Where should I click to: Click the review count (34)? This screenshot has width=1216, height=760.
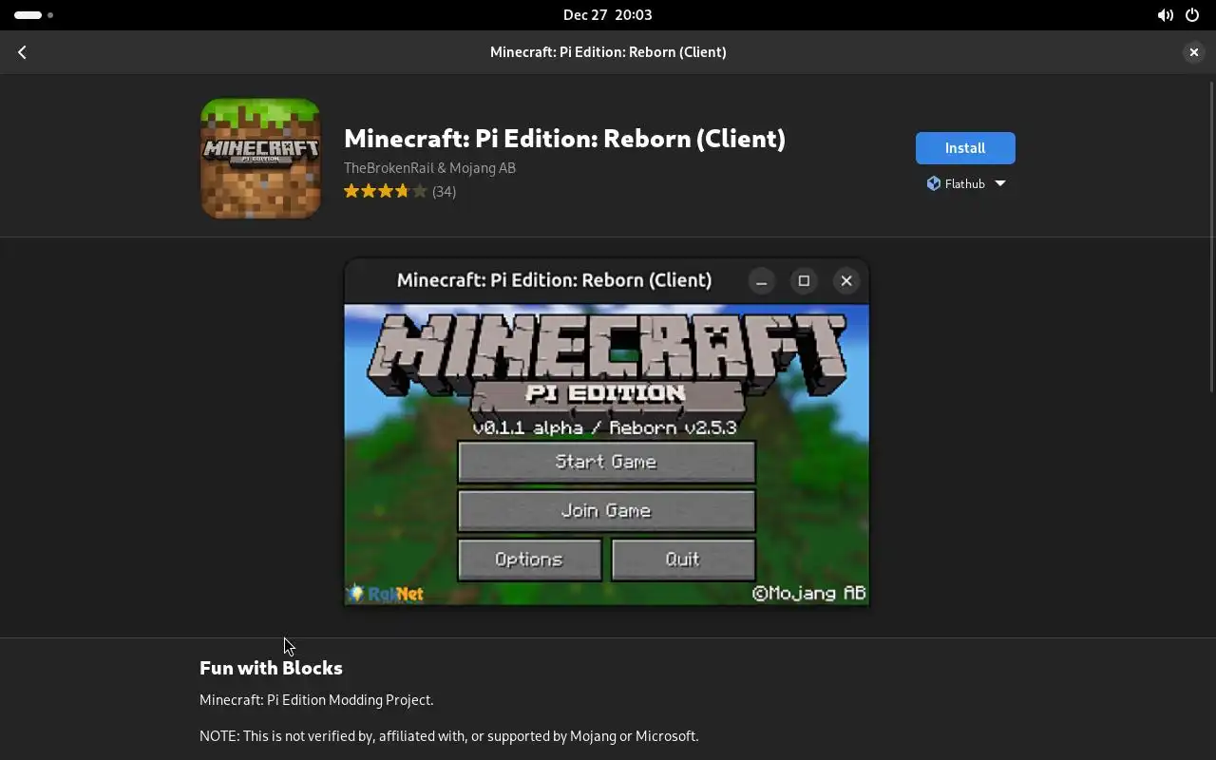(x=444, y=191)
